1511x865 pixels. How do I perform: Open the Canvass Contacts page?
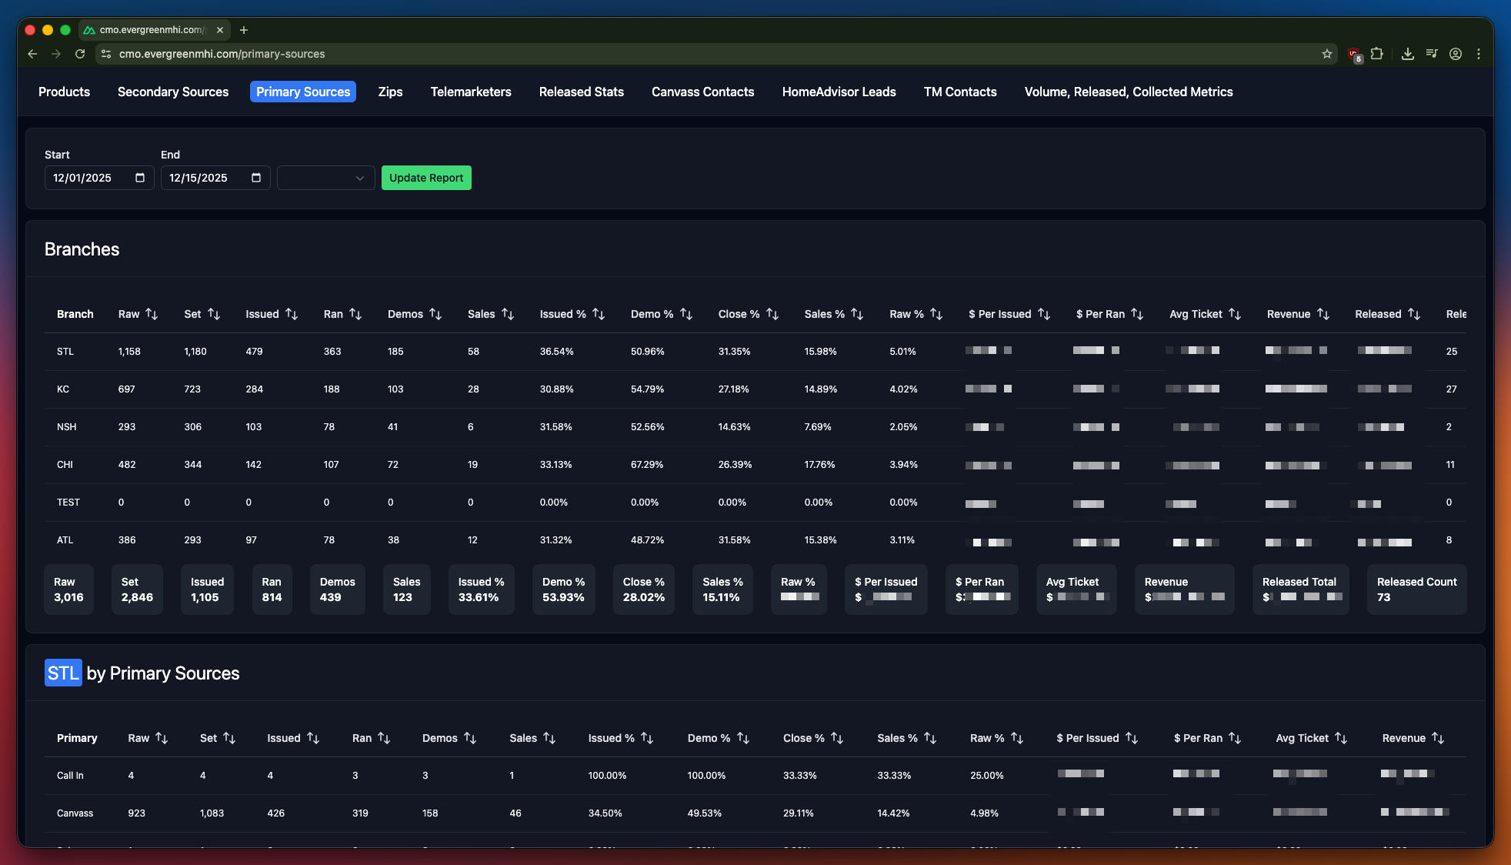coord(702,92)
